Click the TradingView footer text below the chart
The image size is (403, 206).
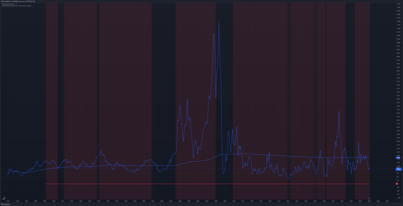pyautogui.click(x=6, y=204)
